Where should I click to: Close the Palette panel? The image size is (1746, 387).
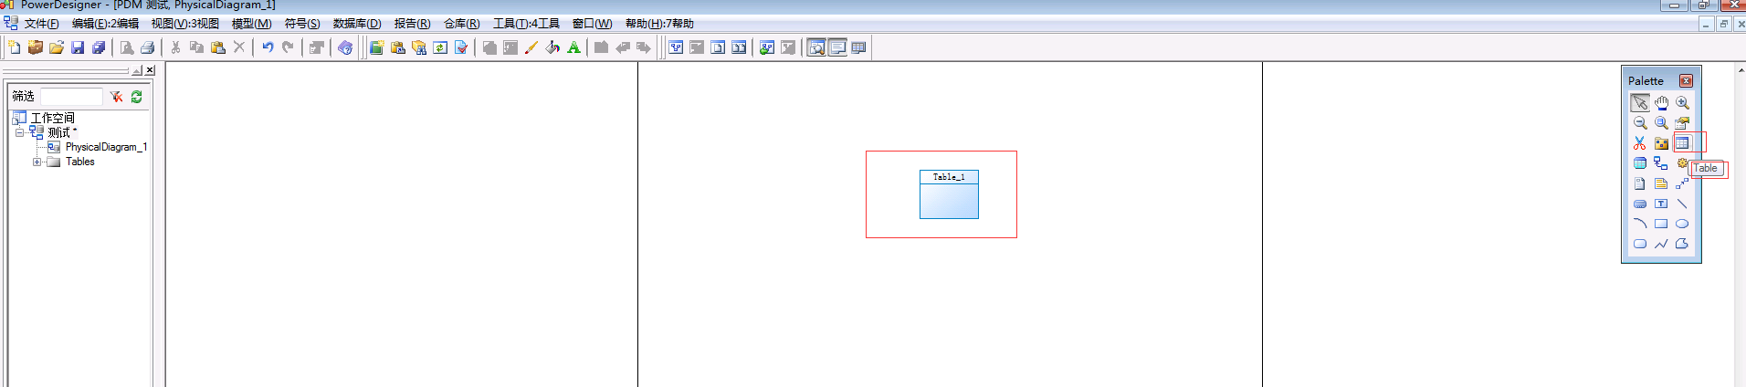click(x=1686, y=80)
